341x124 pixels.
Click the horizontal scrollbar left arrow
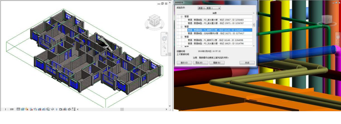[77, 109]
